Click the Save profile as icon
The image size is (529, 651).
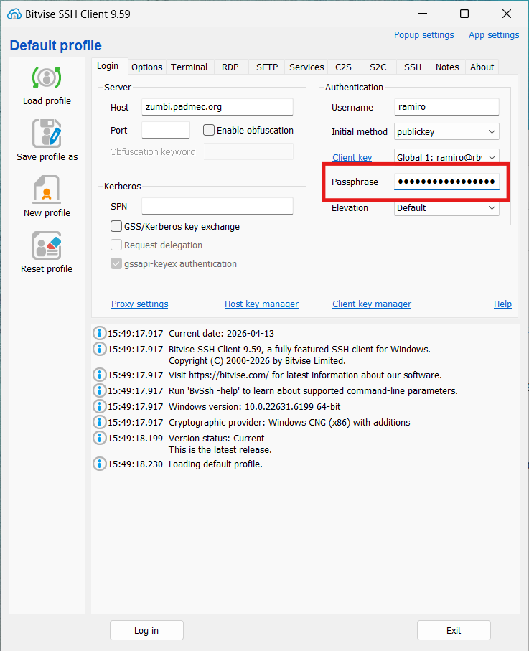(47, 134)
